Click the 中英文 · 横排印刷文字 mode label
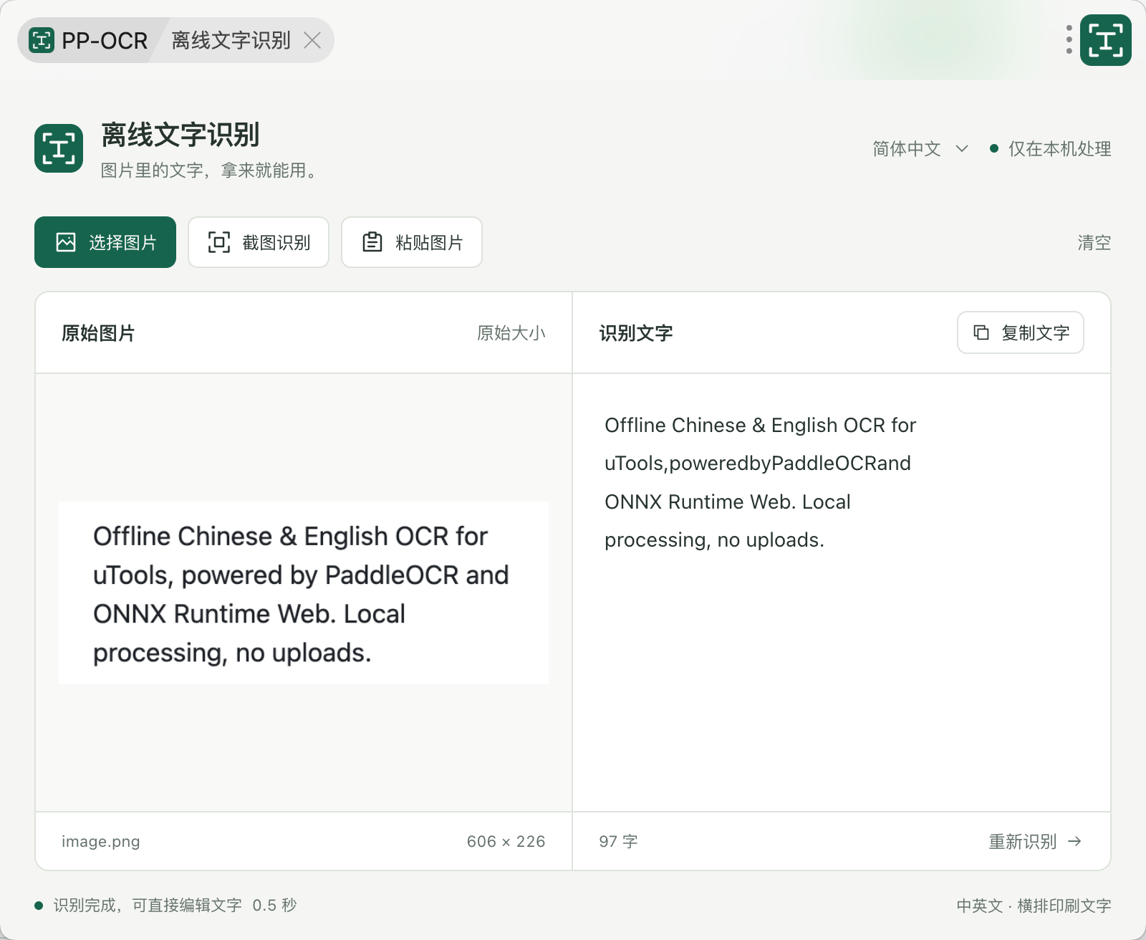The width and height of the screenshot is (1146, 940). coord(1034,906)
